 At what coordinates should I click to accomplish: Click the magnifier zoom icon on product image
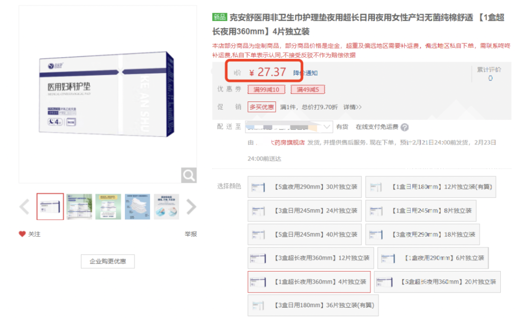[x=189, y=175]
